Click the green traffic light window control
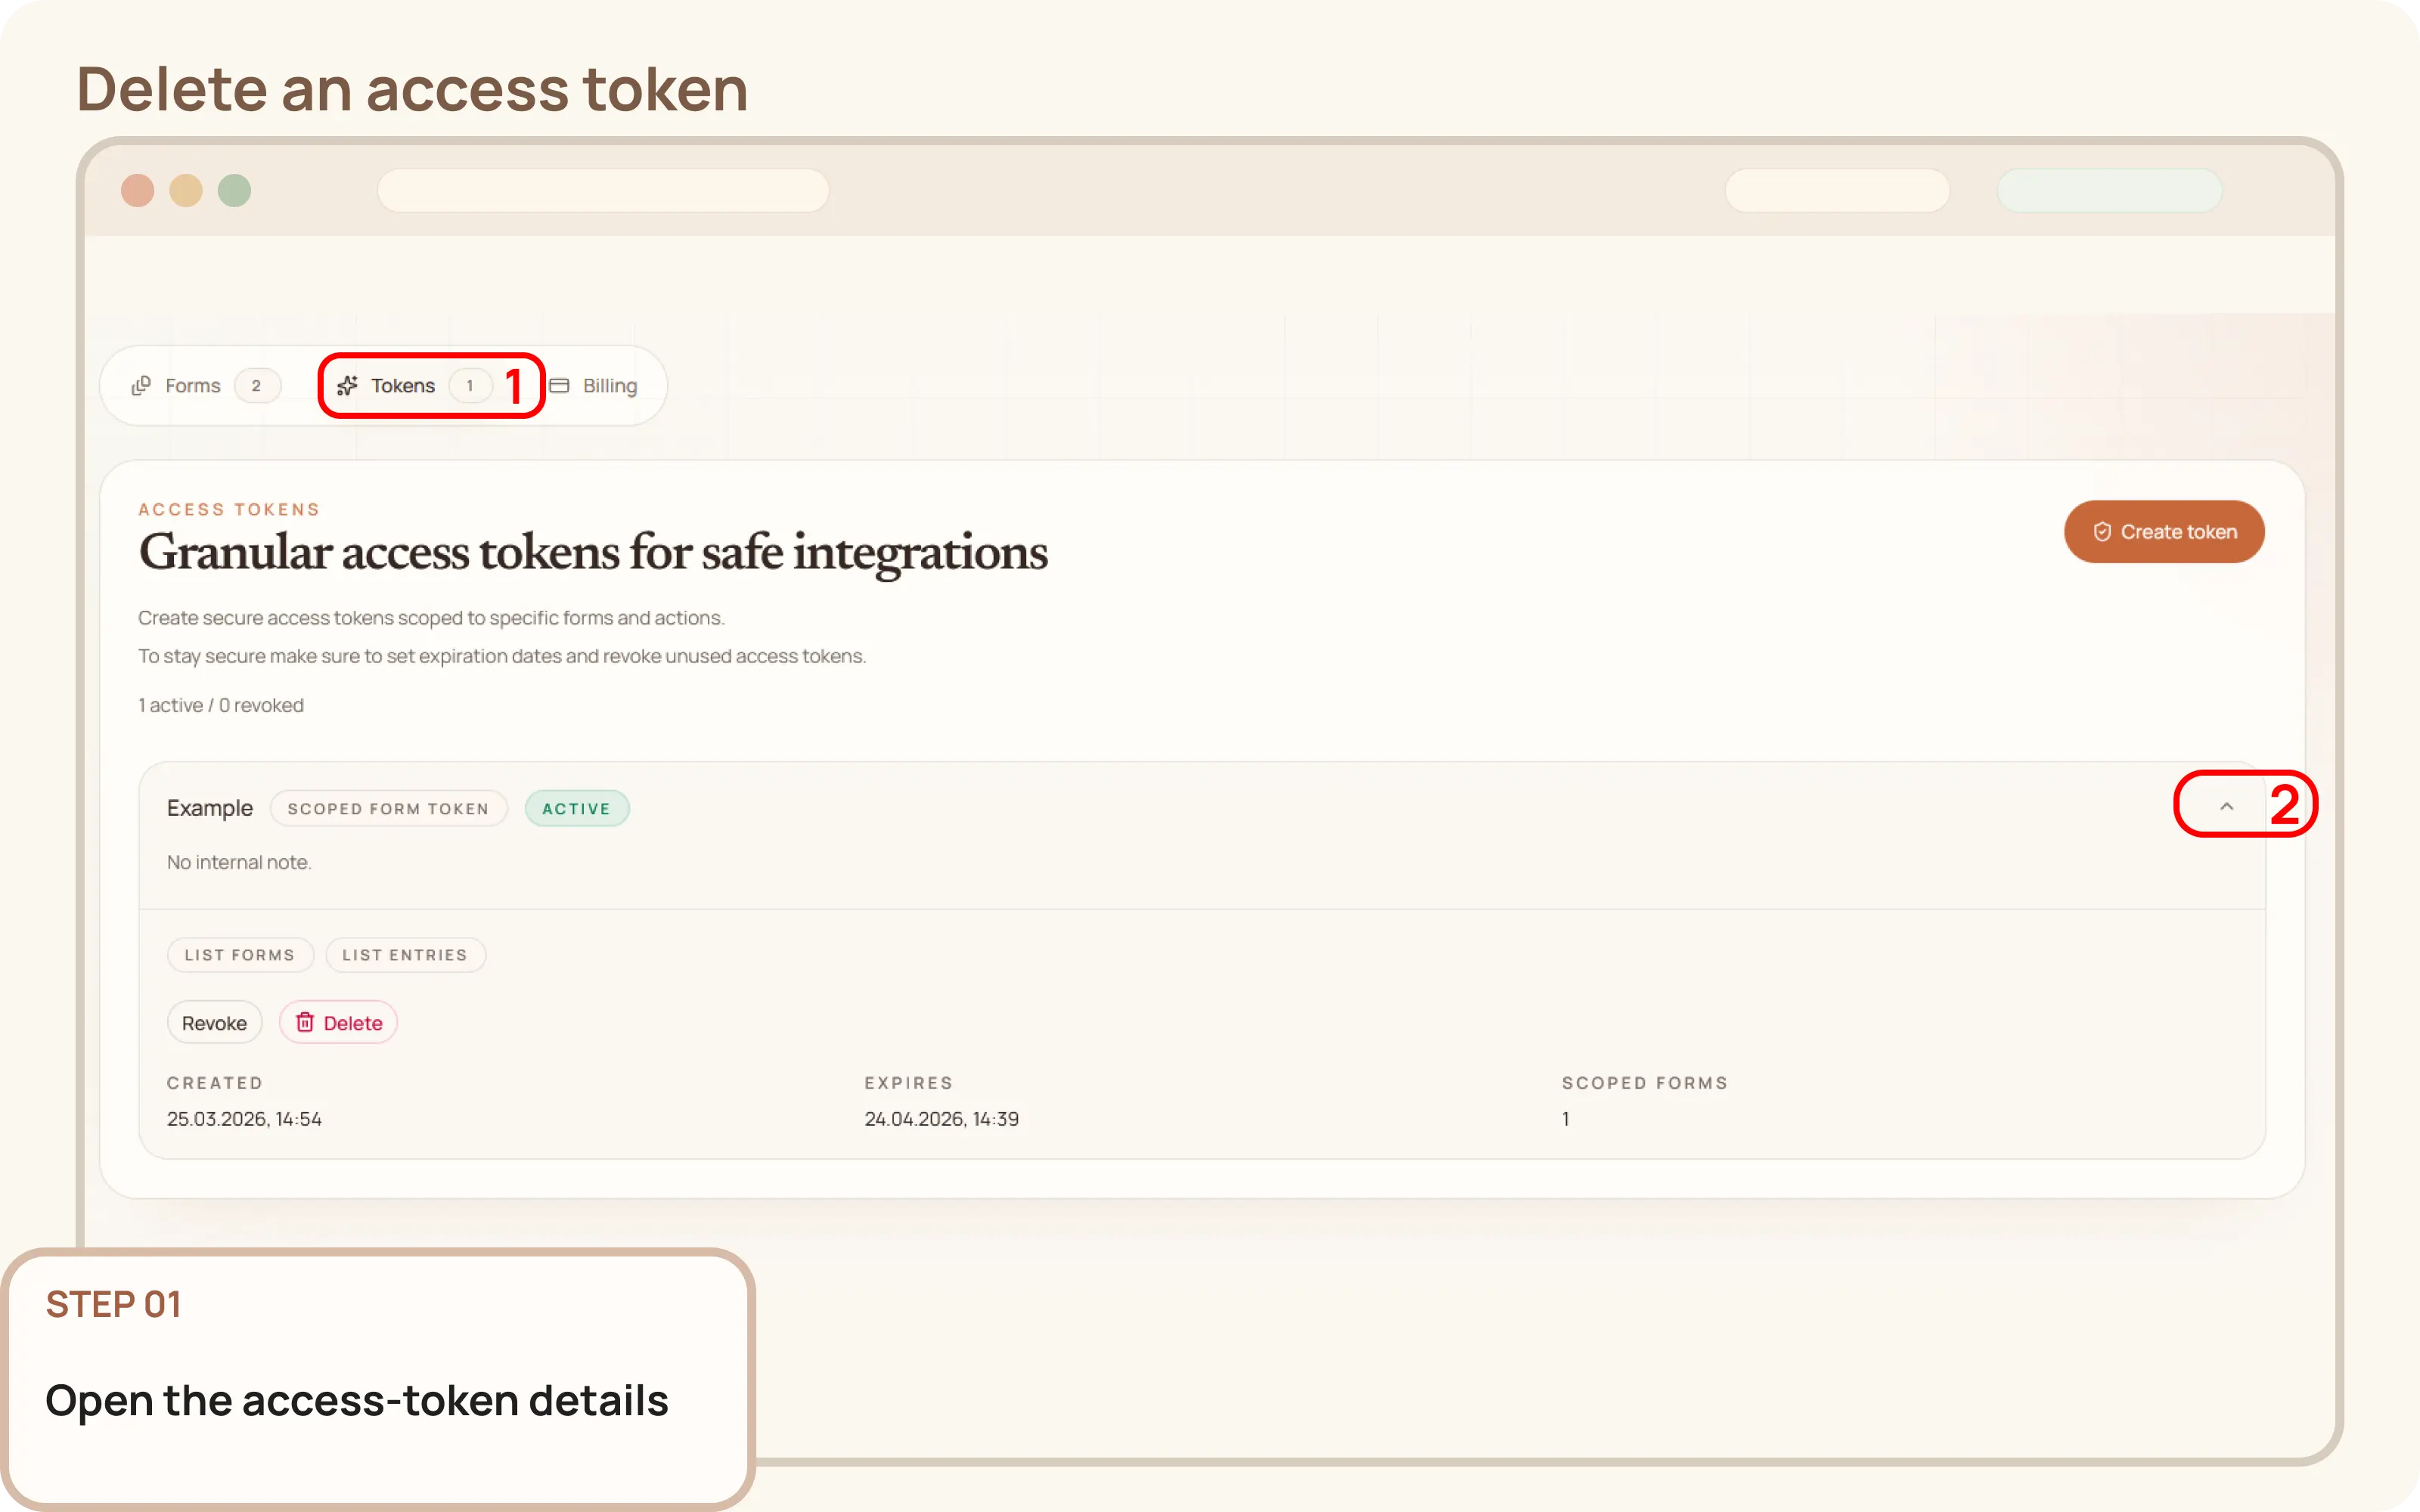Viewport: 2420px width, 1512px height. tap(234, 190)
